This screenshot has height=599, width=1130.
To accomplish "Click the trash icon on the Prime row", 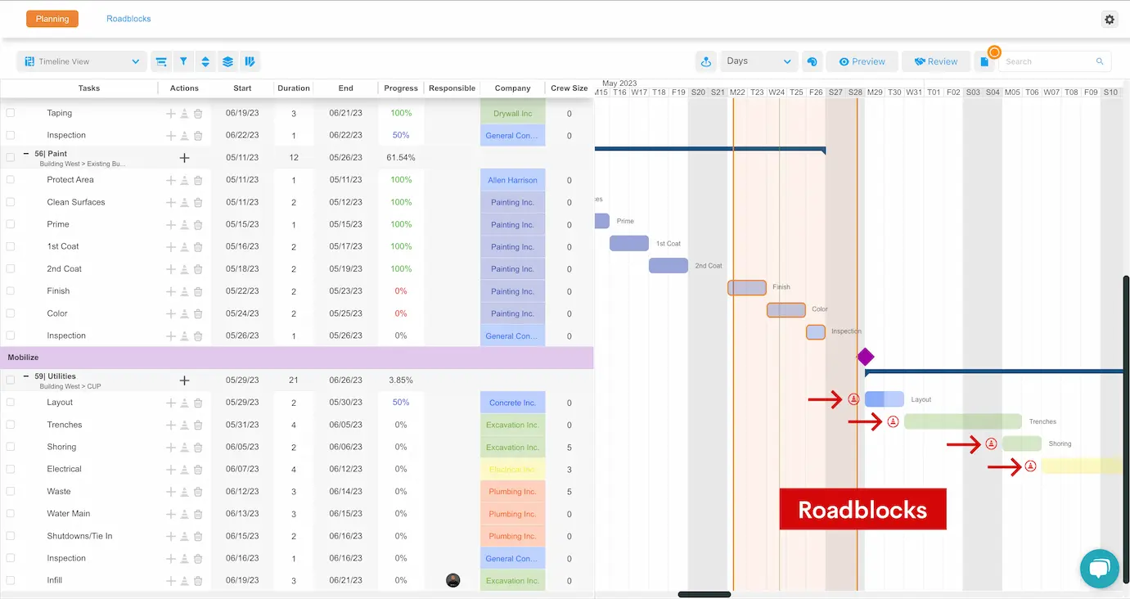I will pyautogui.click(x=198, y=224).
